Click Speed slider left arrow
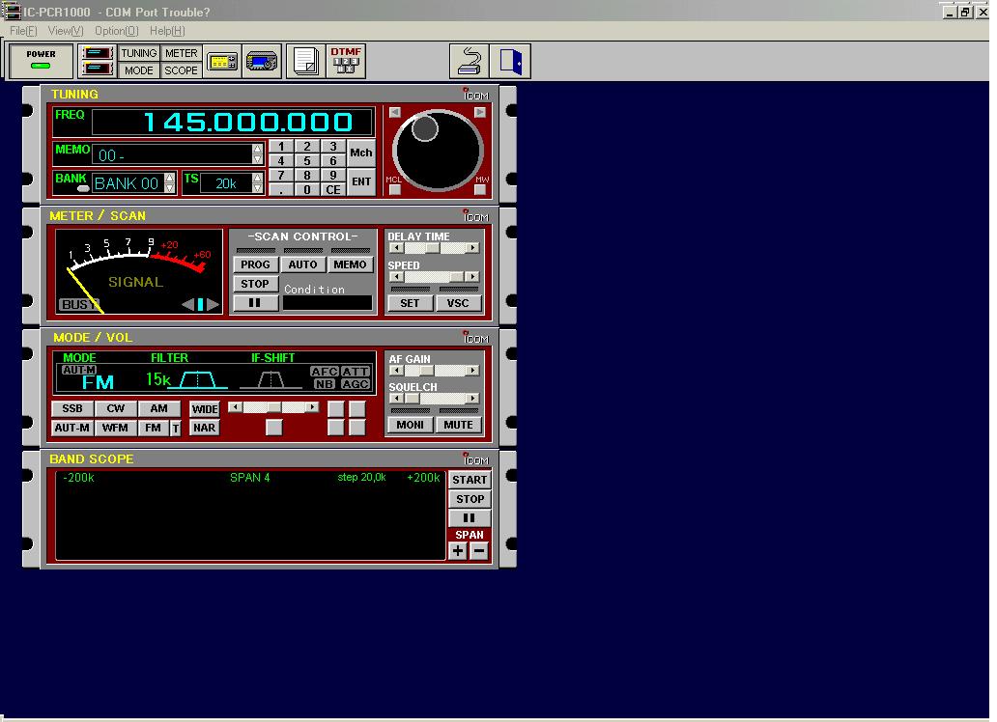 coord(397,276)
